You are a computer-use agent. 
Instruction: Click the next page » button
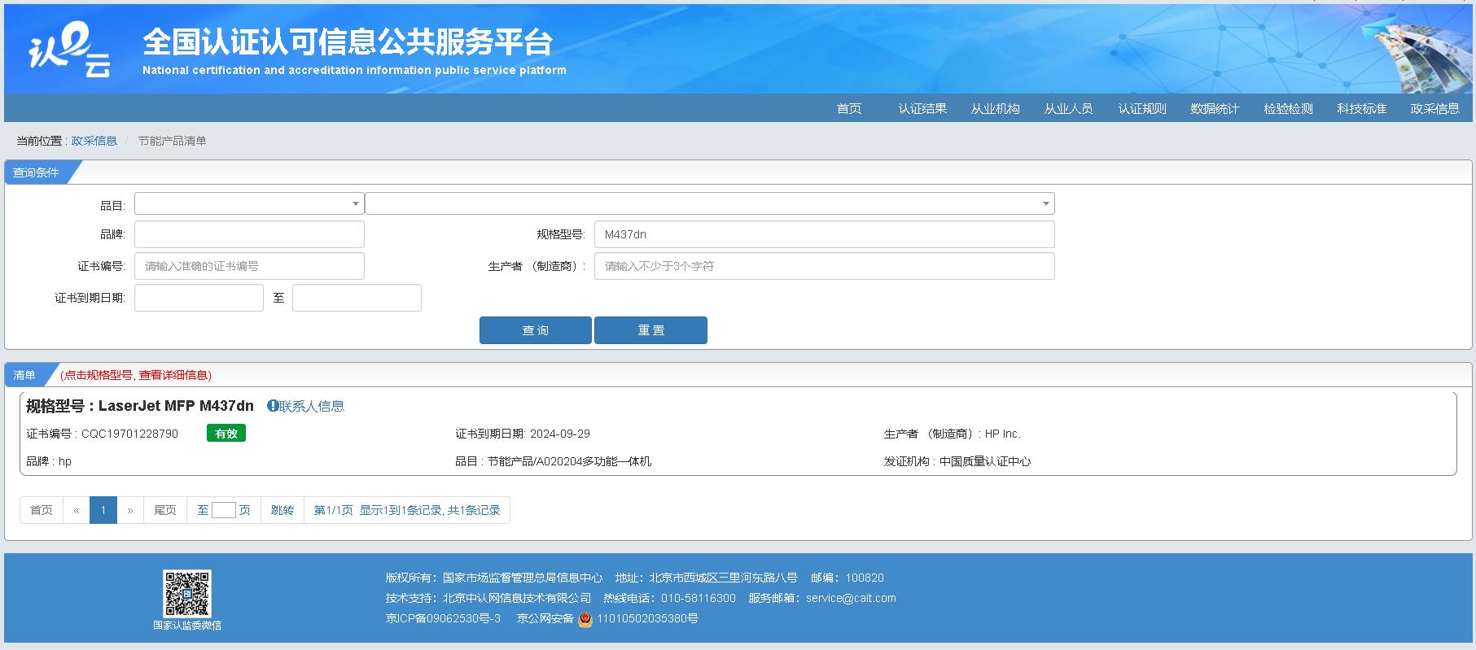(130, 510)
